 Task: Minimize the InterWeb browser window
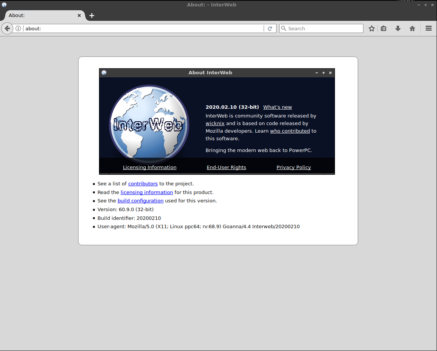tap(419, 5)
